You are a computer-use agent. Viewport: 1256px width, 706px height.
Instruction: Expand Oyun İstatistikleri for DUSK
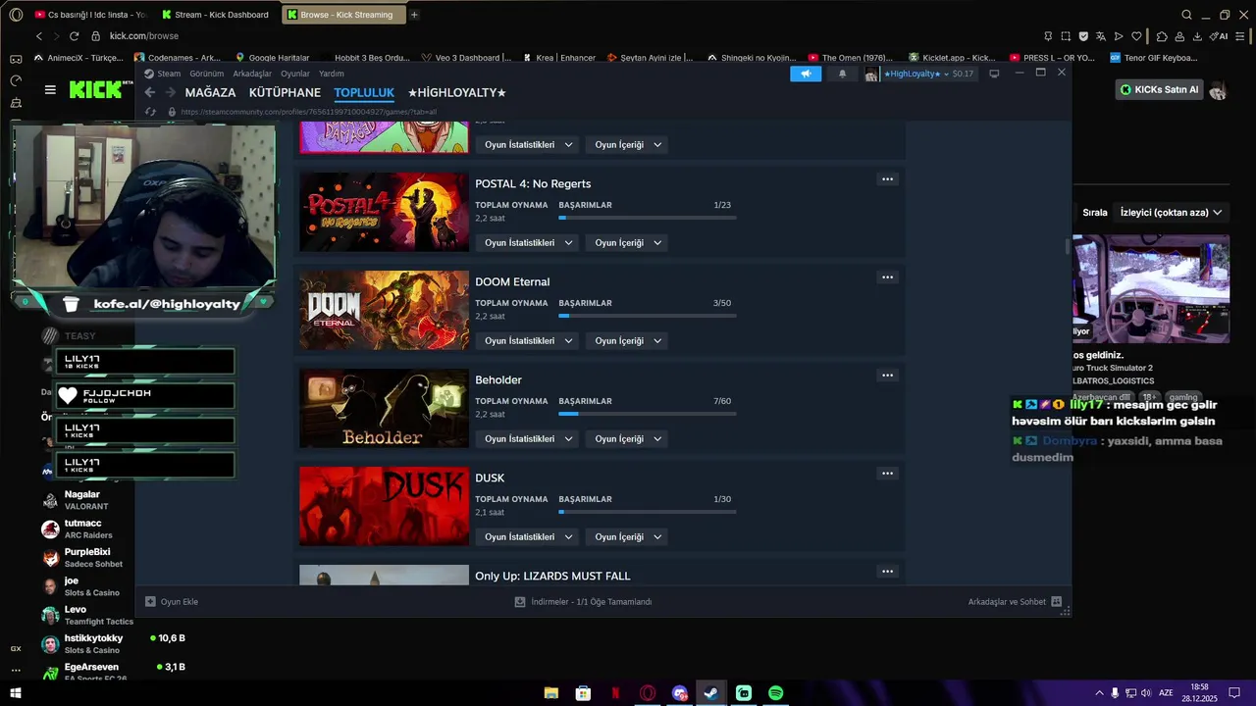coord(529,536)
